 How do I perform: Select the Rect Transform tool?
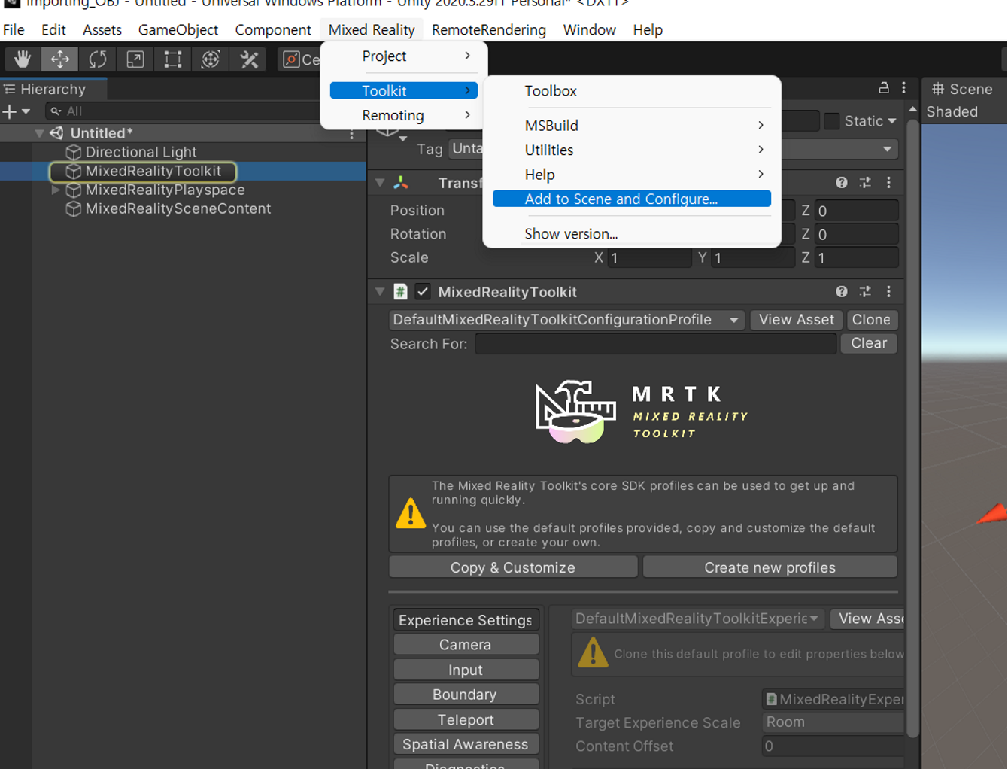(172, 59)
